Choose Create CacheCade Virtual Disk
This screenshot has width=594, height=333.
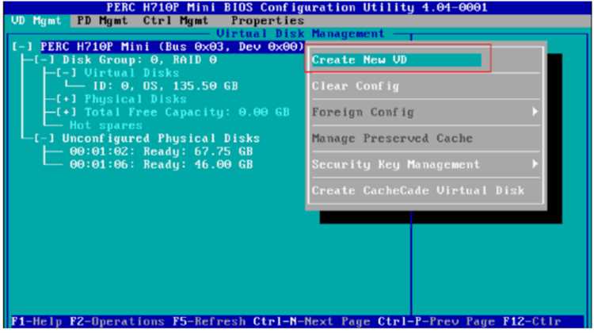pos(418,190)
